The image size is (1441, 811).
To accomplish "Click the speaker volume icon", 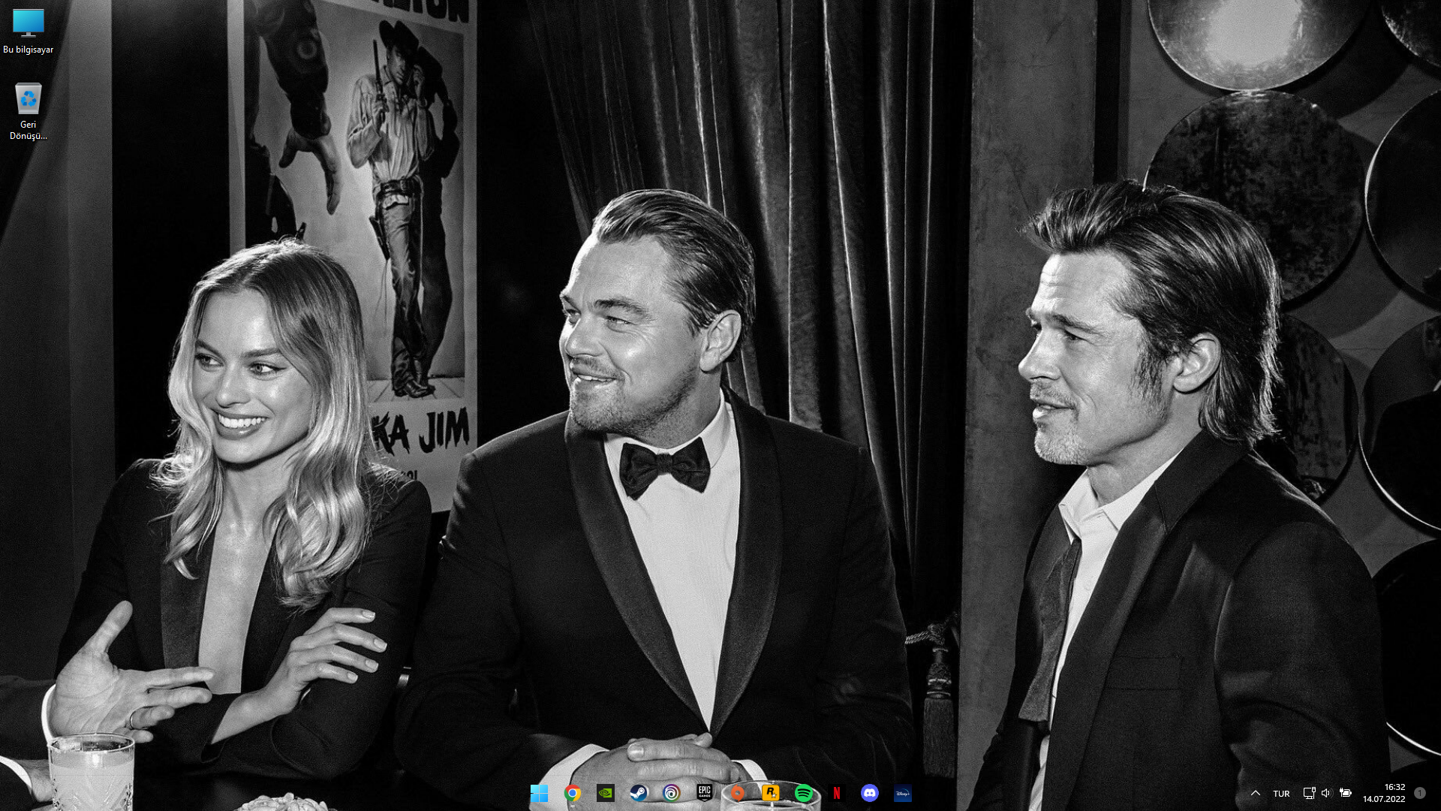I will tap(1326, 793).
